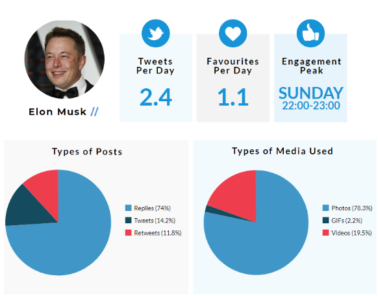The image size is (378, 296).
Task: Select the Photos legend color swatch
Action: 325,208
